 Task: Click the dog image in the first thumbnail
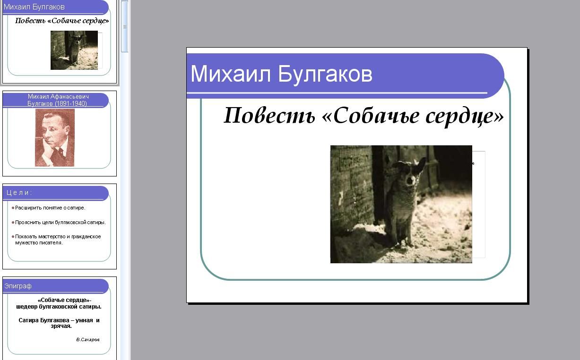click(74, 50)
